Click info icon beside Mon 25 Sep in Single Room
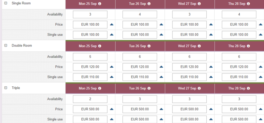Screen dimensions: 264x123 tap(100, 4)
